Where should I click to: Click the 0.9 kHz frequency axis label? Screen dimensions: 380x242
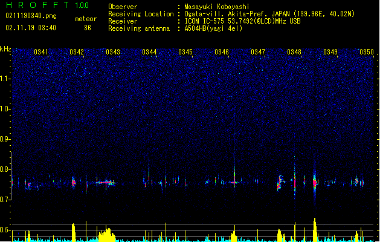(x=5, y=139)
